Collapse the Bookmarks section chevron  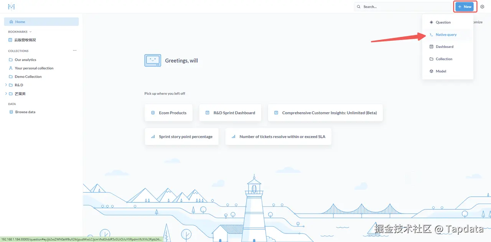30,32
